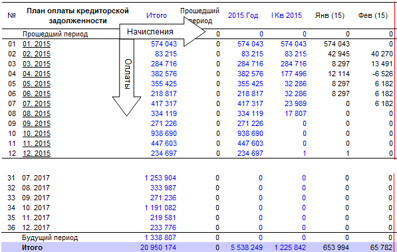Image resolution: width=397 pixels, height=252 pixels.
Task: Select total cell 938 690 in Итого column
Action: pyautogui.click(x=164, y=133)
